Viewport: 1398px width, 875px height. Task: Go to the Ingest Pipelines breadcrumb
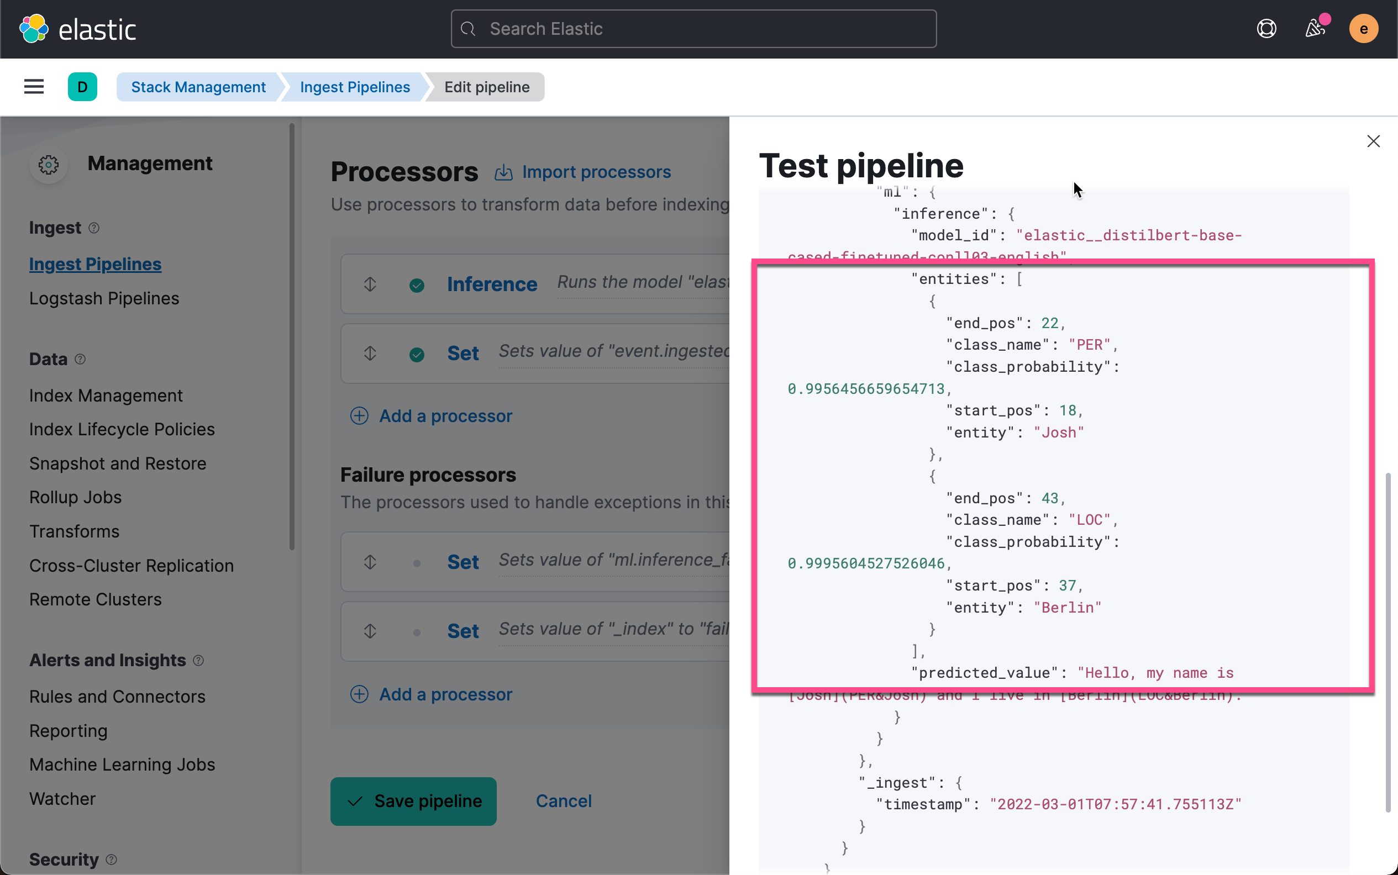[355, 87]
